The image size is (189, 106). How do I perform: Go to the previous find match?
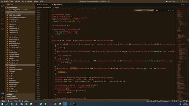click(x=166, y=10)
